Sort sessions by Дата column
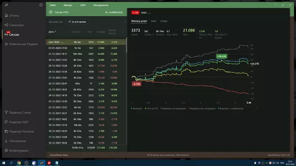296x166 pixels. [x=52, y=32]
